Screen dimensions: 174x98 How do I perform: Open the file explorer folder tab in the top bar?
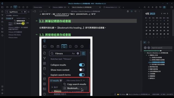(x=7, y=7)
